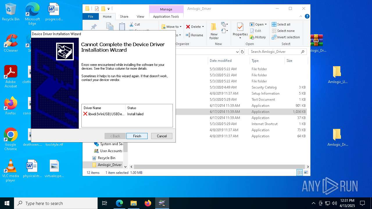The image size is (372, 209).
Task: Switch to the Share ribbon tab
Action: click(x=124, y=17)
